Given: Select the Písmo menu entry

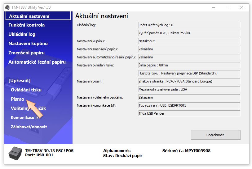Looking at the screenshot, I should point(17,99).
